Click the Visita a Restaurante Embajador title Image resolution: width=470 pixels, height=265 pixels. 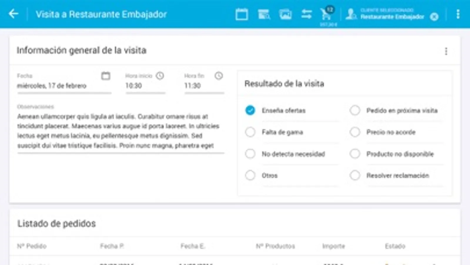point(101,14)
